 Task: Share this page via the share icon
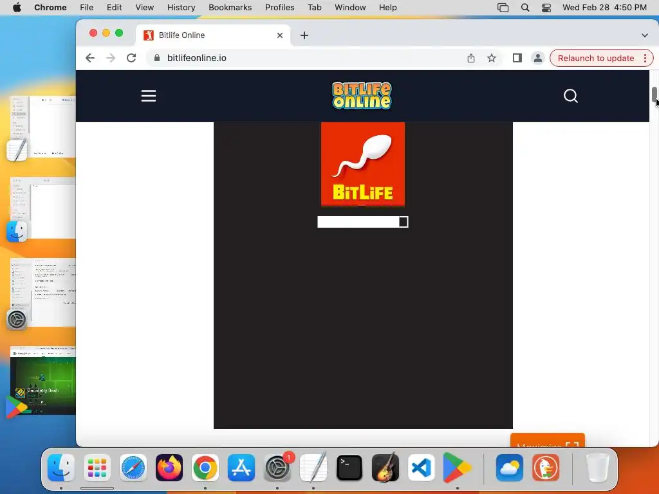tap(470, 58)
